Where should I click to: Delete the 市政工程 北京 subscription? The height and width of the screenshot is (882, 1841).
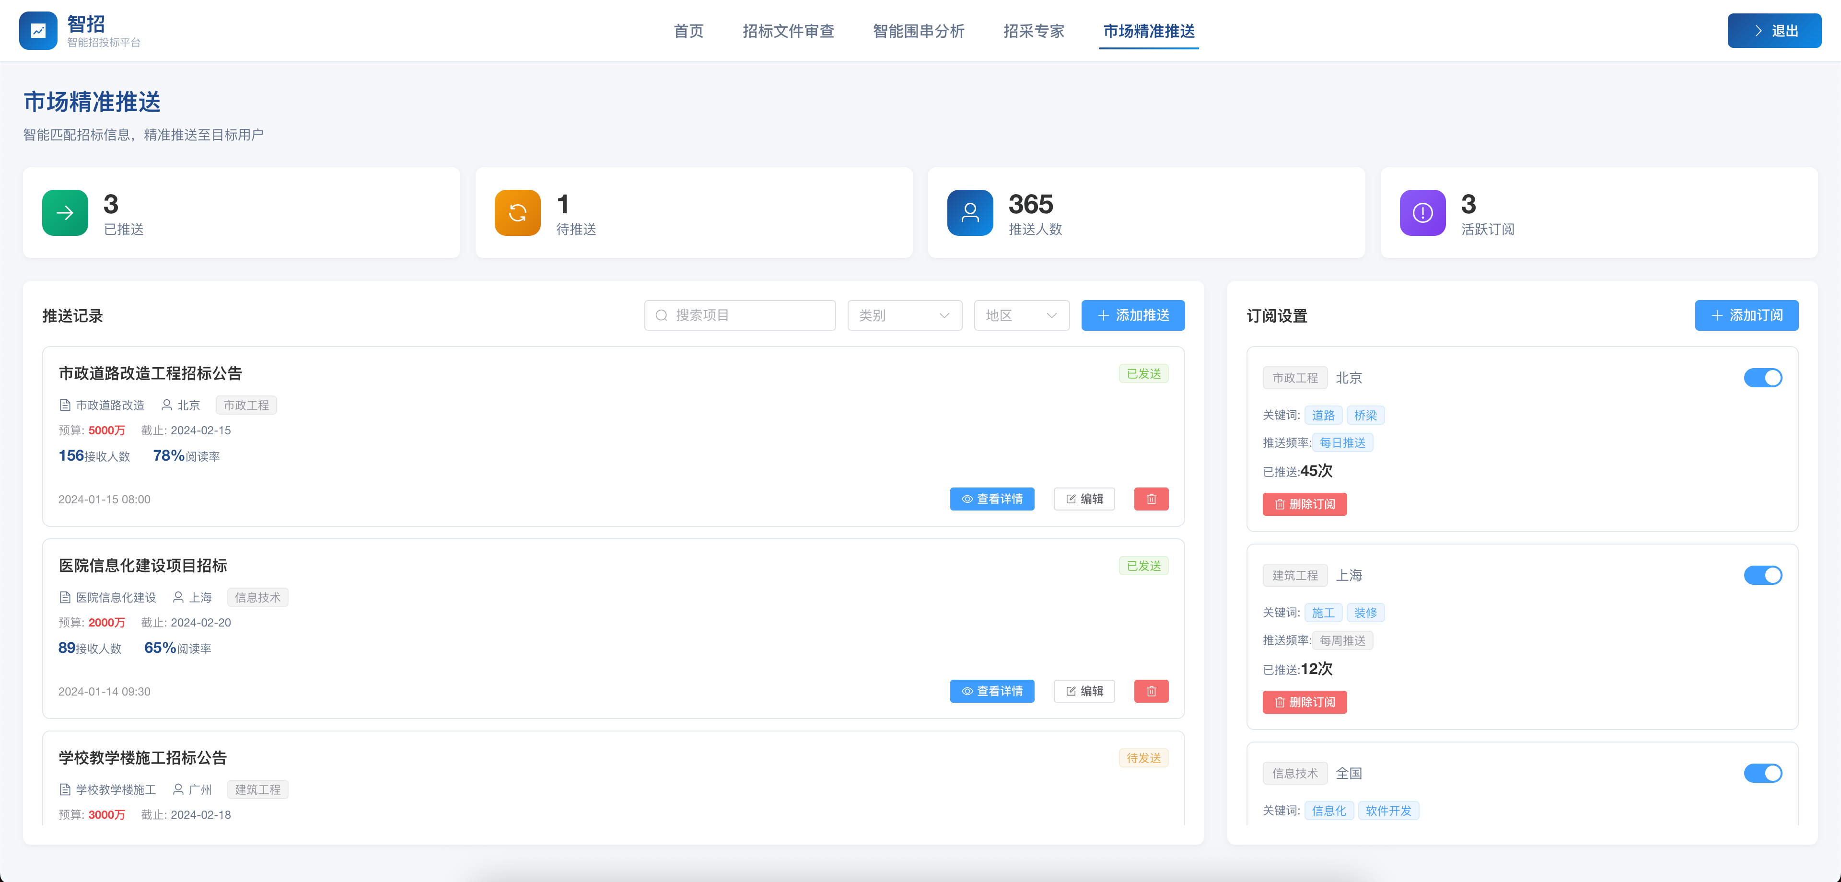[x=1304, y=505]
